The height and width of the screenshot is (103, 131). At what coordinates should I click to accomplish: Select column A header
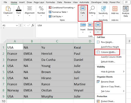coord(15,41)
